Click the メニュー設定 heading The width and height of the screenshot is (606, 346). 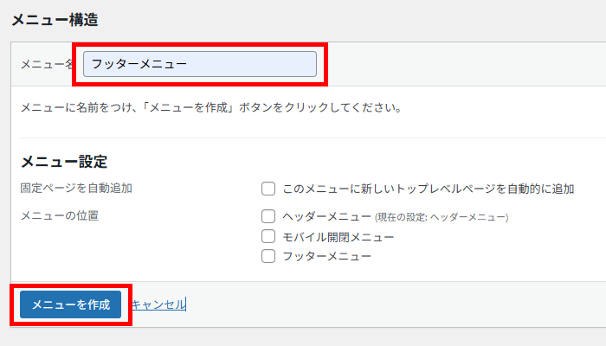tap(64, 162)
